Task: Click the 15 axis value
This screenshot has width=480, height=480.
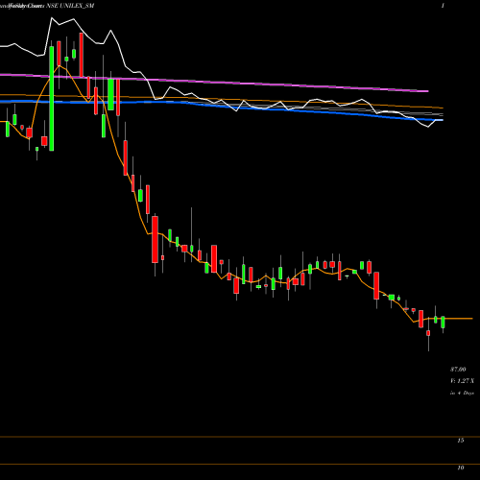Action: click(x=461, y=441)
